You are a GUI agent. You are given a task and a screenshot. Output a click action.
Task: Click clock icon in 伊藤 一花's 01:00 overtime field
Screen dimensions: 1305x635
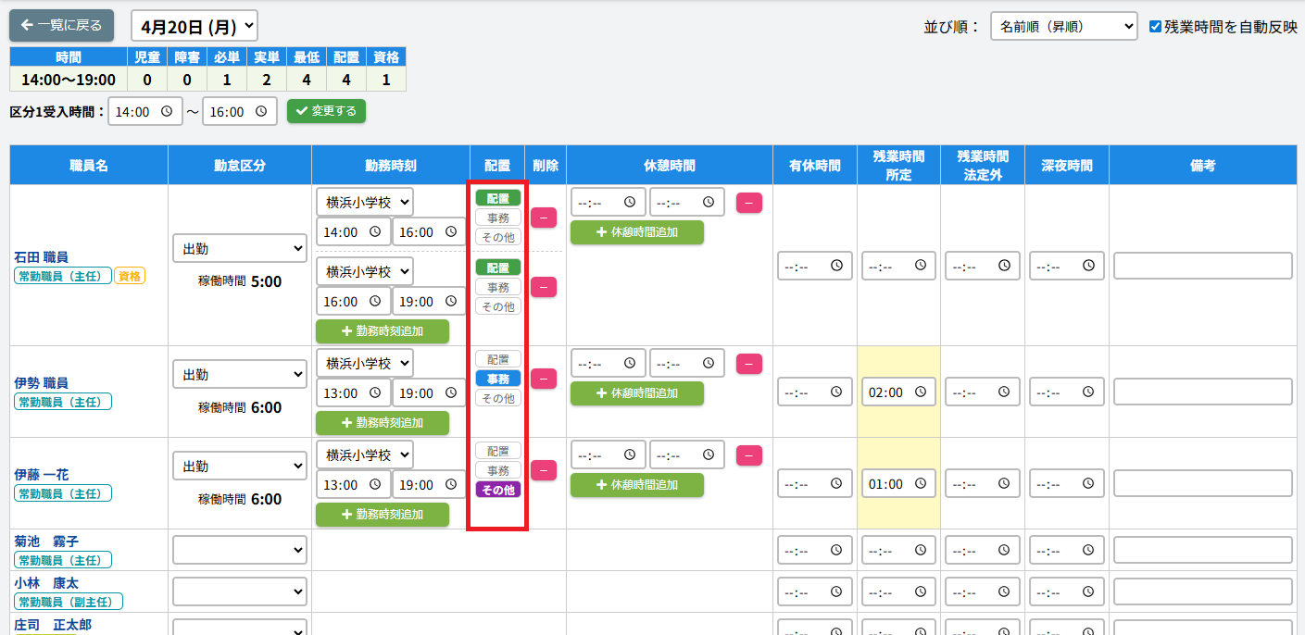point(921,483)
